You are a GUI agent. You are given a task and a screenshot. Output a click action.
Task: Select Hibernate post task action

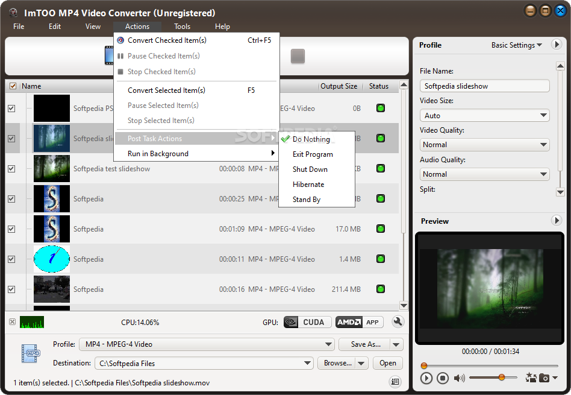click(x=317, y=184)
